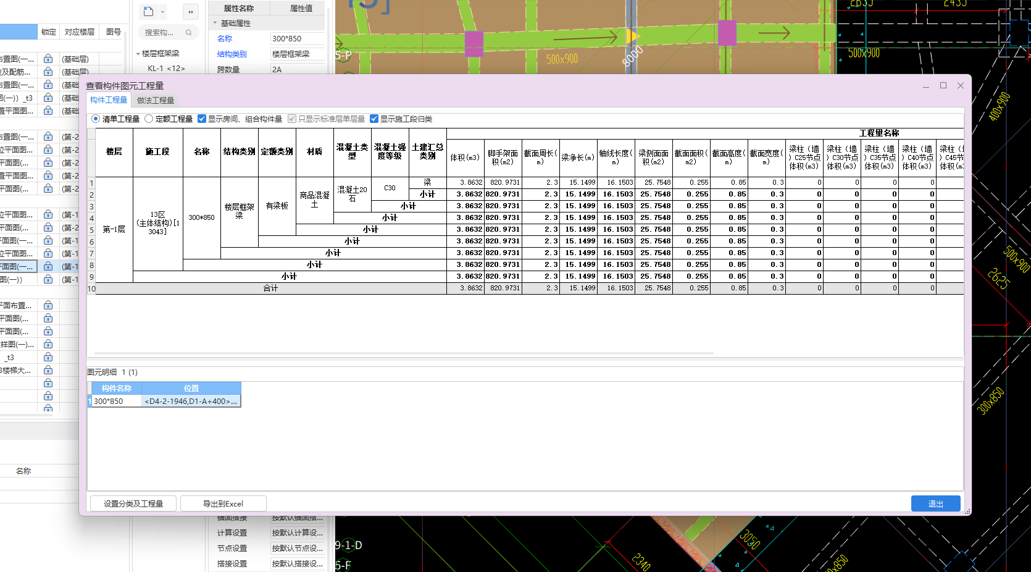The width and height of the screenshot is (1031, 572).
Task: Click the 商品混凝土 material cell
Action: (315, 200)
